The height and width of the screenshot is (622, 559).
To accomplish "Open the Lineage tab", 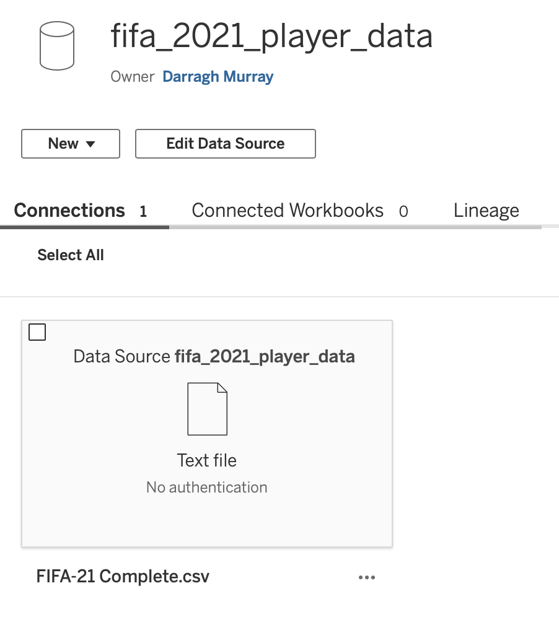I will click(486, 210).
